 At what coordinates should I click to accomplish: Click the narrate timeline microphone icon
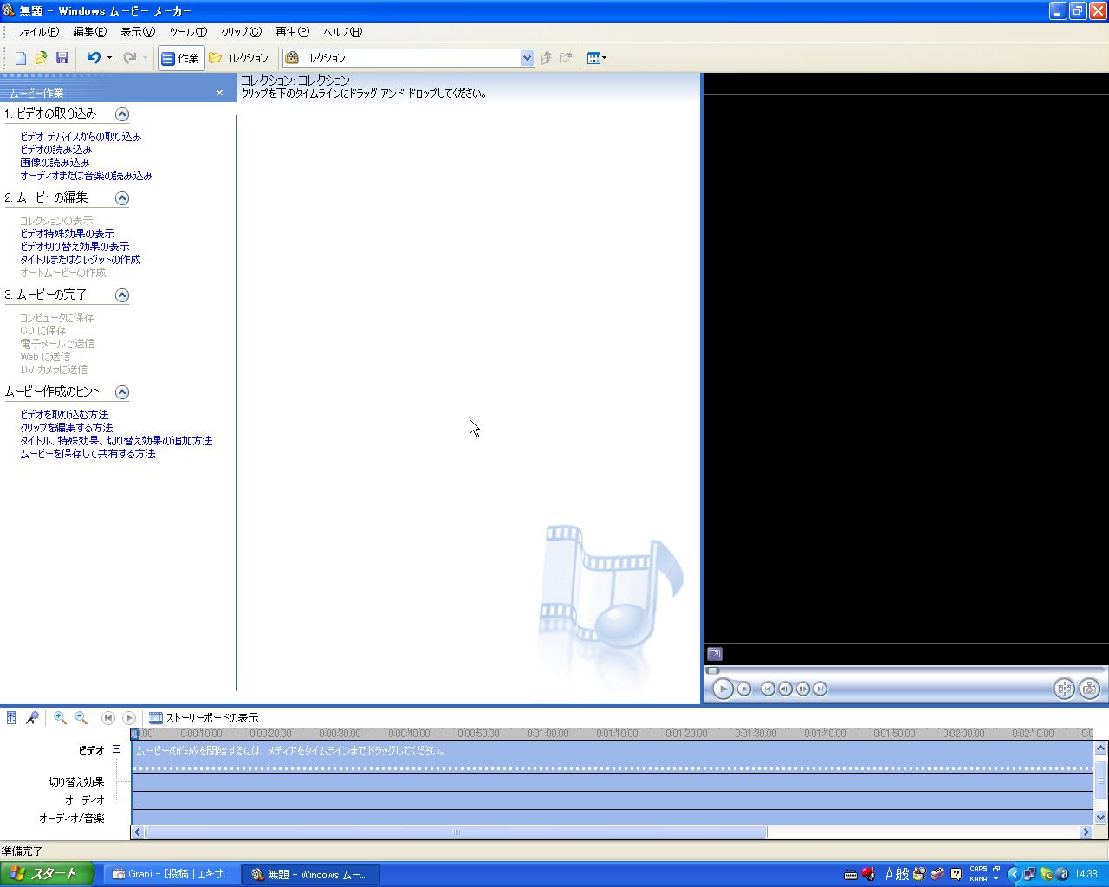[32, 718]
